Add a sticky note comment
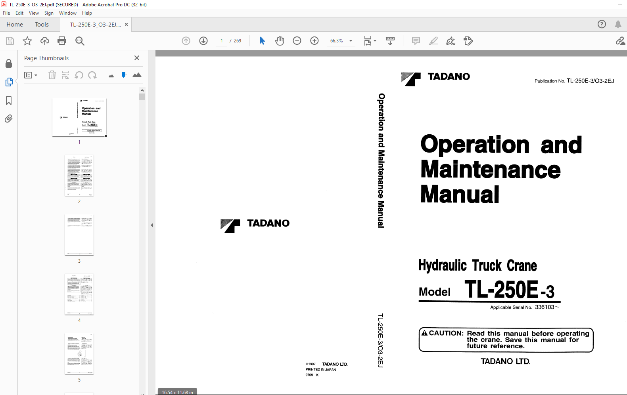The height and width of the screenshot is (395, 627). pyautogui.click(x=416, y=41)
